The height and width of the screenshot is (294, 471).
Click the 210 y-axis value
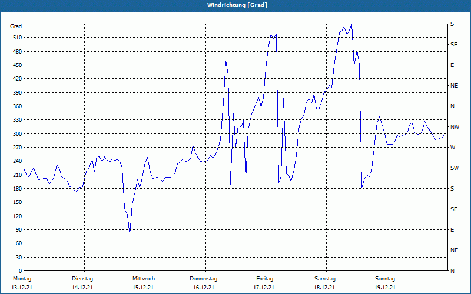pos(18,175)
